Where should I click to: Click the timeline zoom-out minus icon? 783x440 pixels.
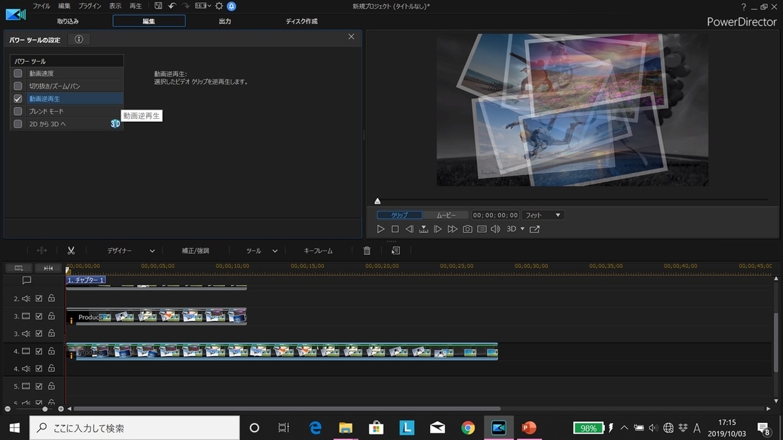point(8,409)
